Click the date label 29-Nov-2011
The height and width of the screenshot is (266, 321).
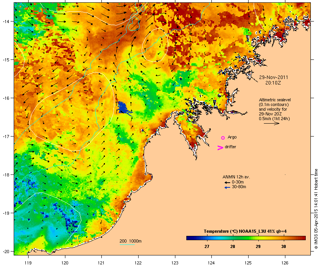[x=274, y=77]
